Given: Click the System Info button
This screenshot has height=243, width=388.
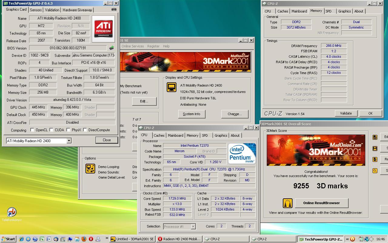Looking at the screenshot, I should pos(192,114).
